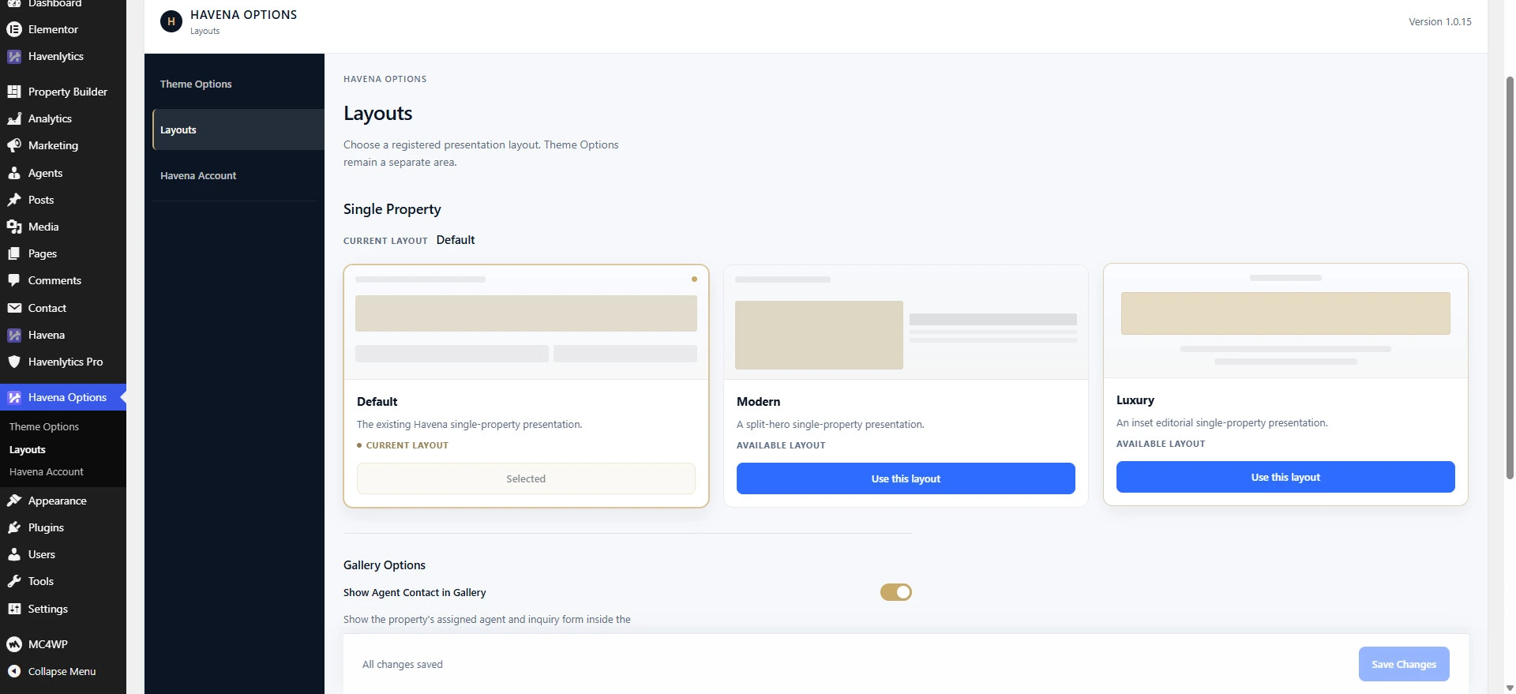Click the Elementor sidebar icon
This screenshot has height=694, width=1516.
coord(14,29)
